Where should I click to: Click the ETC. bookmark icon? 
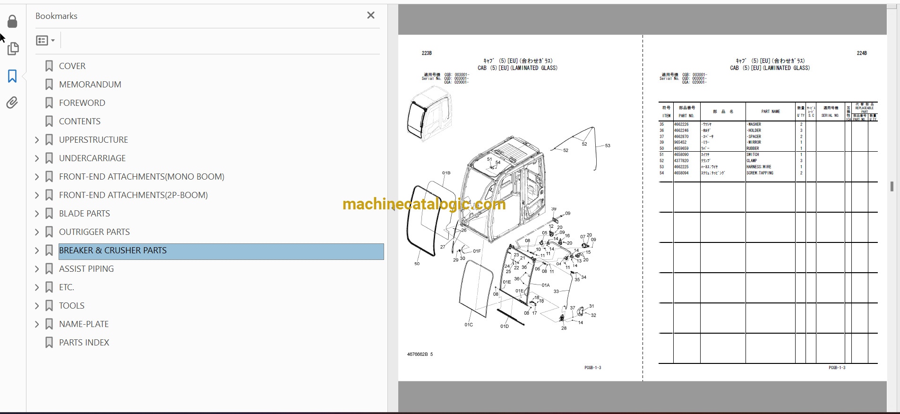pos(49,287)
